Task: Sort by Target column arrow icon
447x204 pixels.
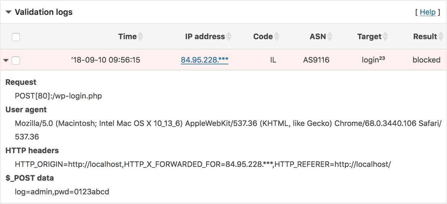Action: (x=385, y=36)
